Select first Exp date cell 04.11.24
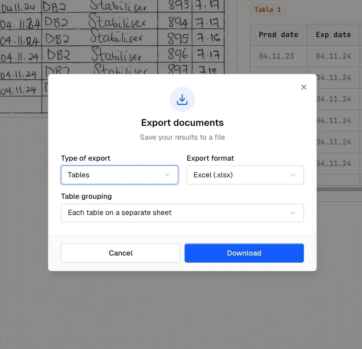Screen dimensions: 362x349 pos(333,56)
